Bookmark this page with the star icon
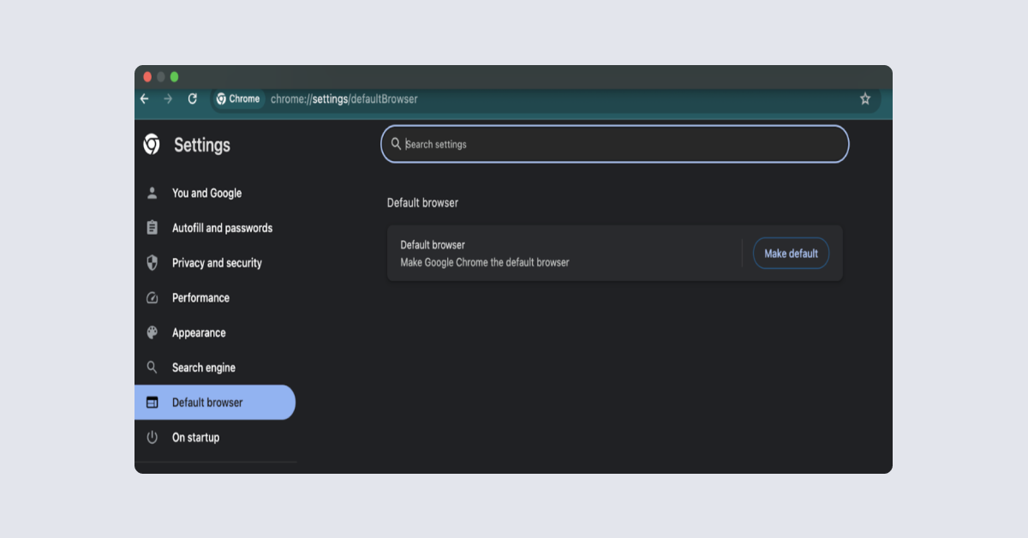This screenshot has height=538, width=1028. [865, 99]
